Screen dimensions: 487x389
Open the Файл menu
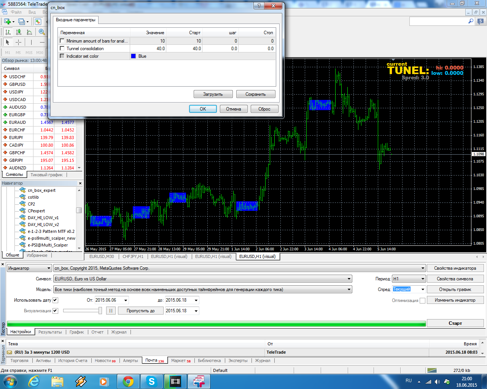tap(16, 12)
